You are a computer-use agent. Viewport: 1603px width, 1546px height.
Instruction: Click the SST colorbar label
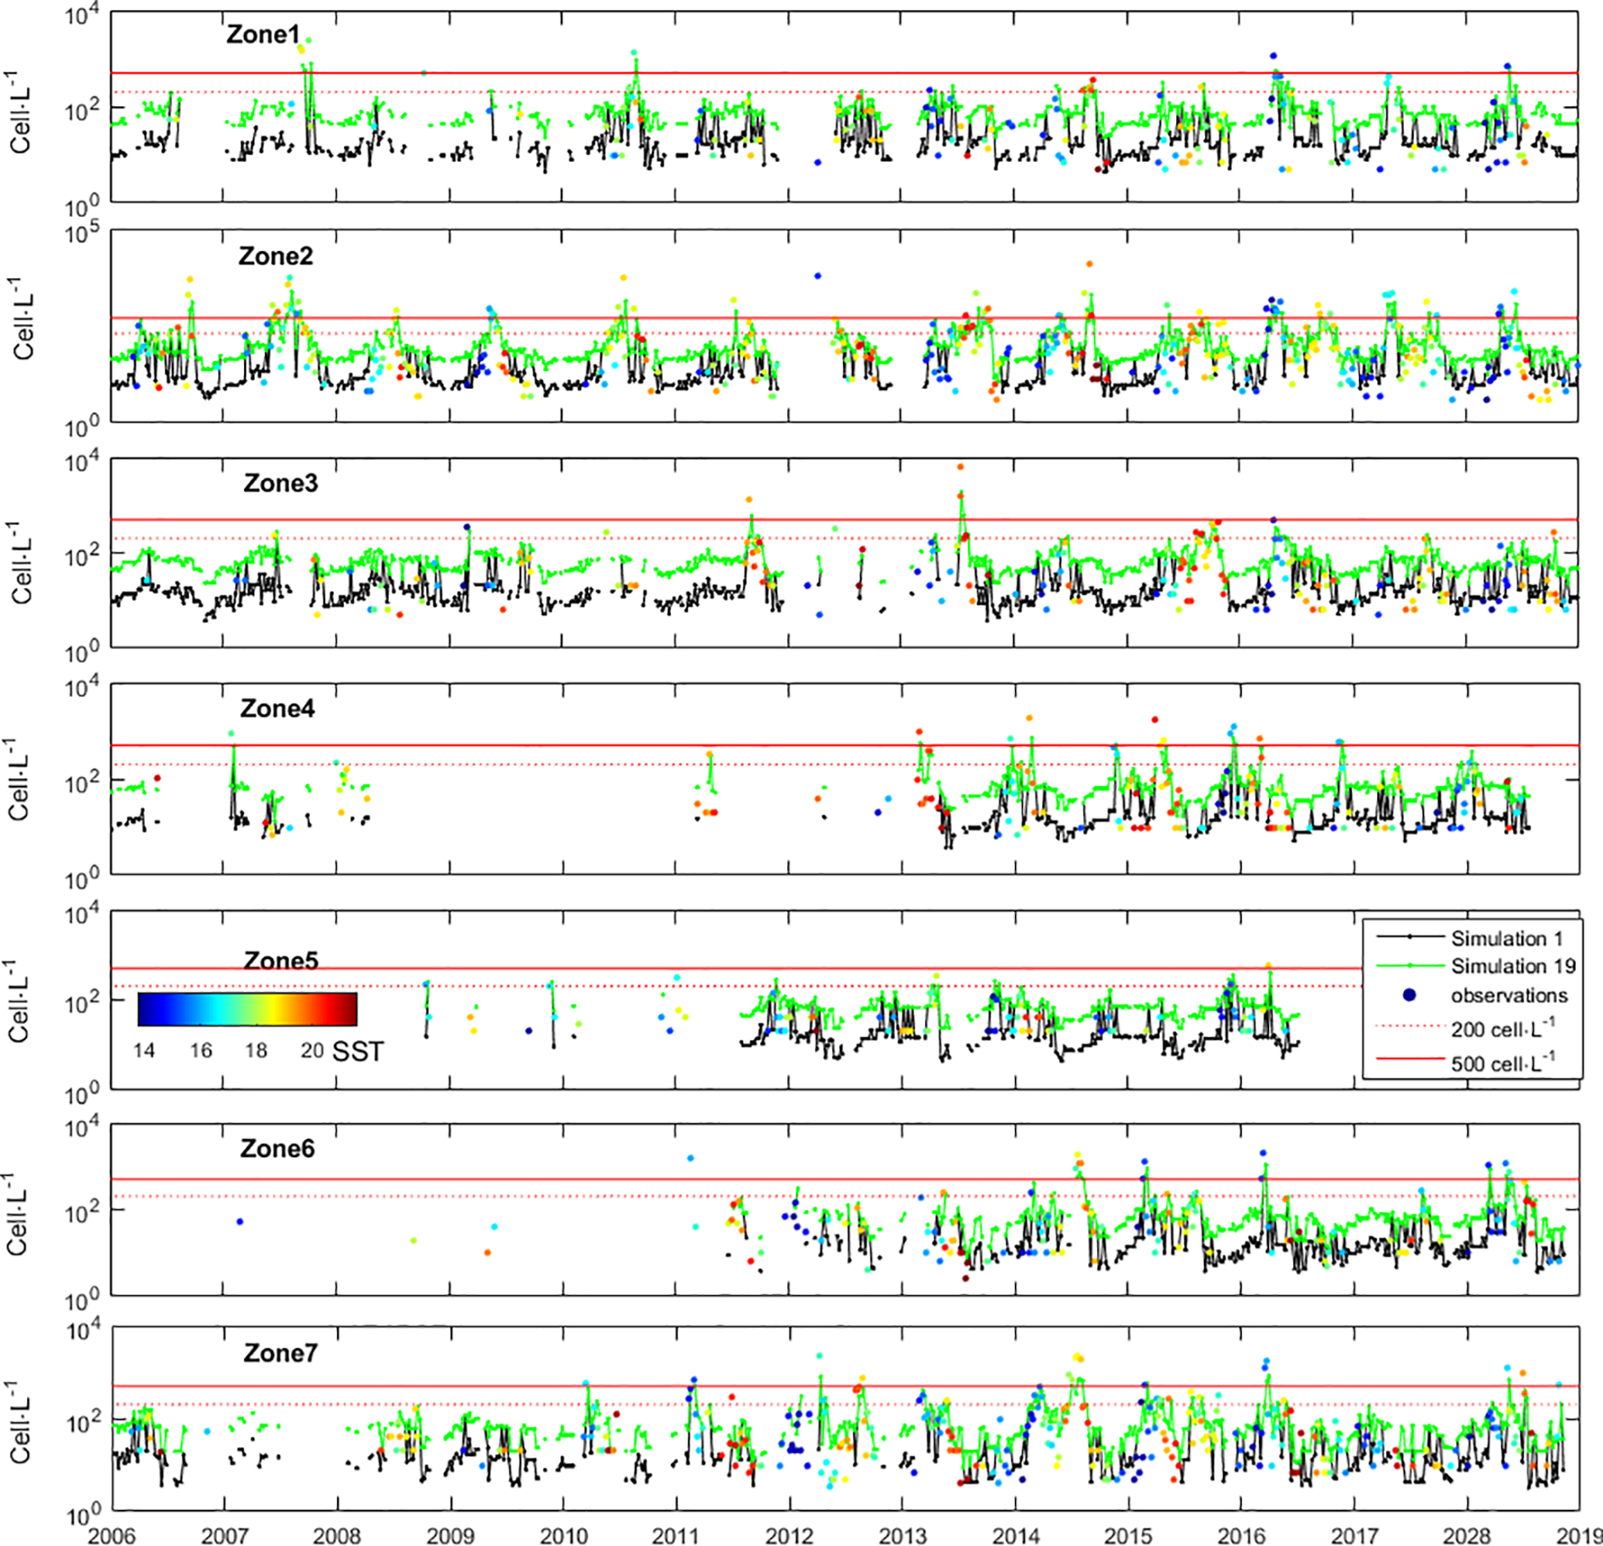(358, 1052)
